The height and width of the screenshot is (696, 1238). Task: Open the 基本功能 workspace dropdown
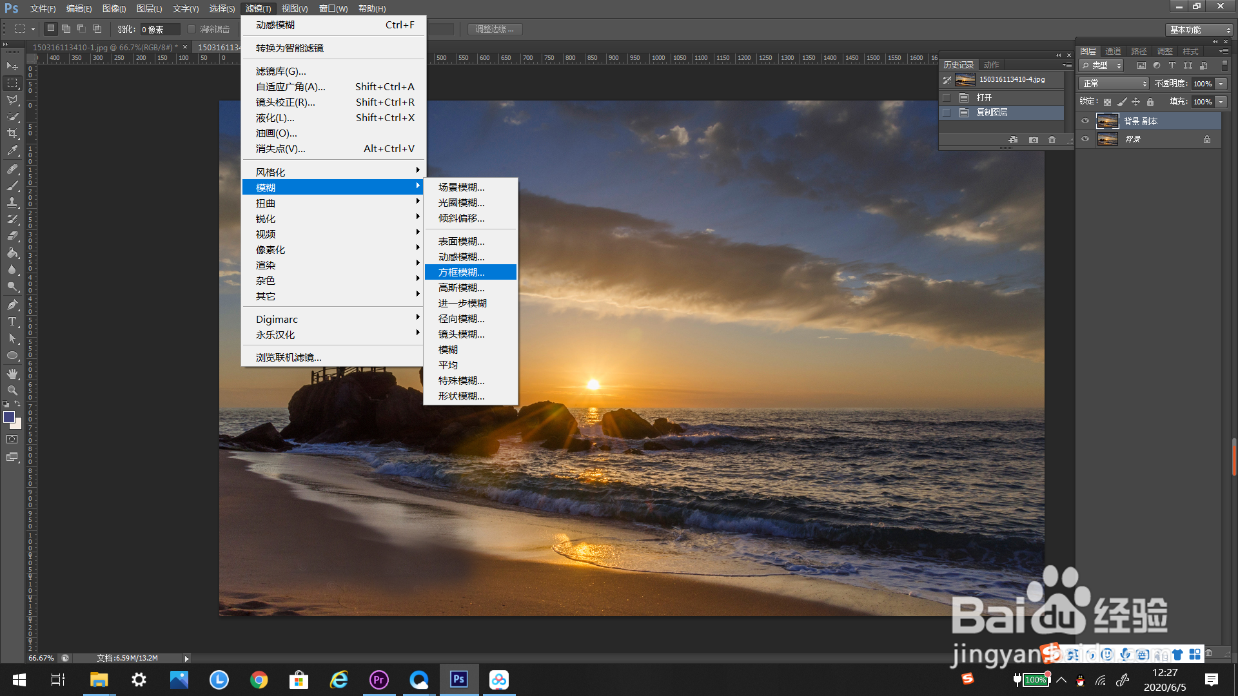tap(1199, 30)
